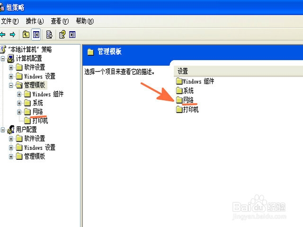Click the rightmost toolbar pane-view icon

72,35
